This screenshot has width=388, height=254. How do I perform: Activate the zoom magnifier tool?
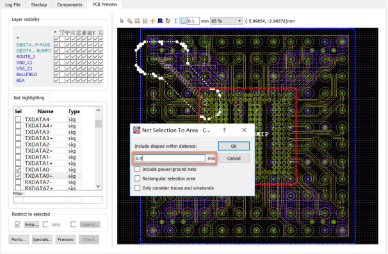(x=129, y=21)
